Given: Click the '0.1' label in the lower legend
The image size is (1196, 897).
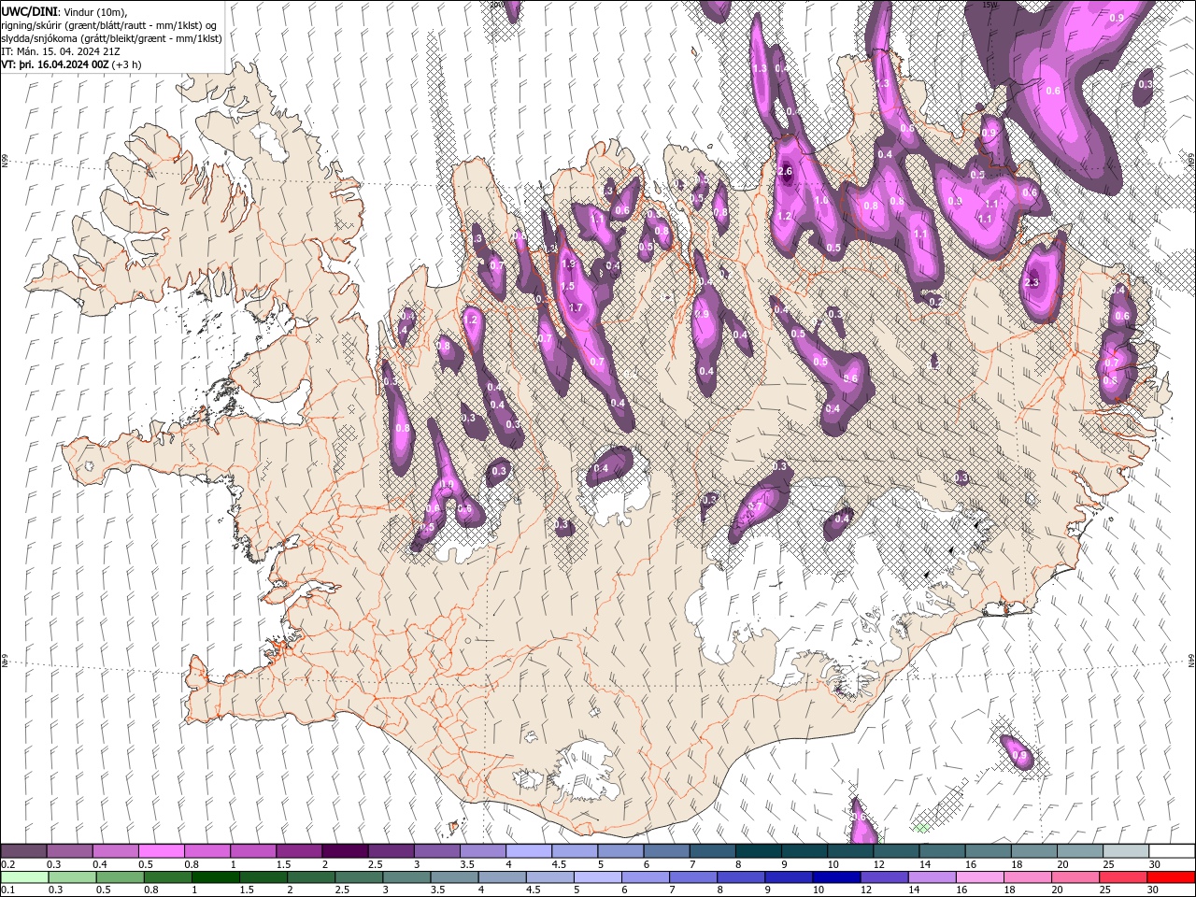Looking at the screenshot, I should [7, 890].
